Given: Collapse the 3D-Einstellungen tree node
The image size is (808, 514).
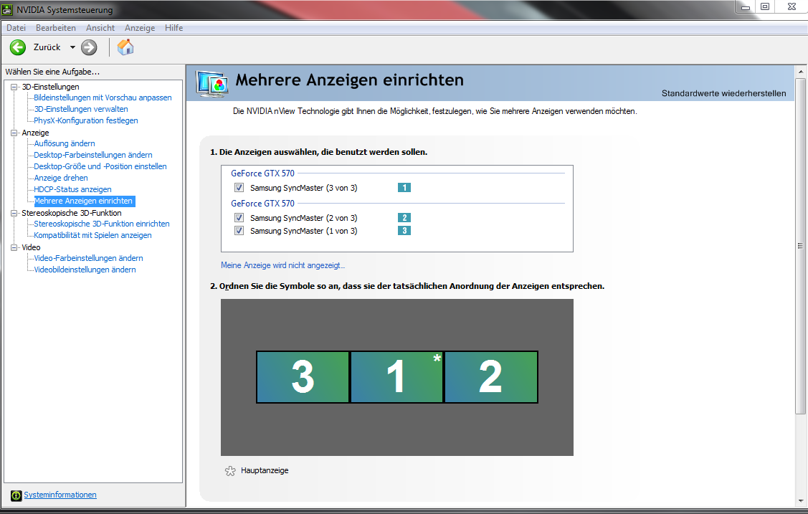Looking at the screenshot, I should pos(14,87).
